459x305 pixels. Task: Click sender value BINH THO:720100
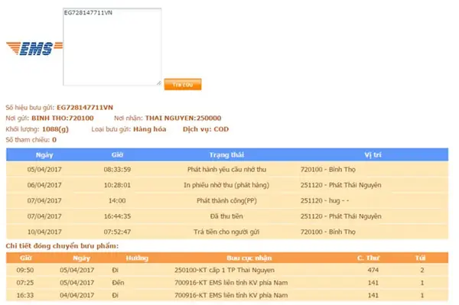(63, 118)
